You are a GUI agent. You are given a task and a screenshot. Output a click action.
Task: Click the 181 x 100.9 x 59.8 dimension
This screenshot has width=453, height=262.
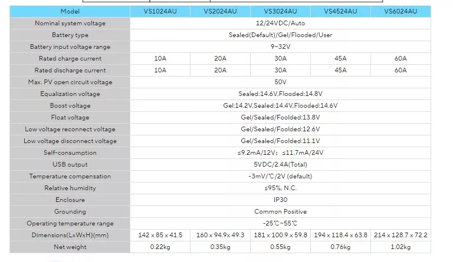click(280, 236)
